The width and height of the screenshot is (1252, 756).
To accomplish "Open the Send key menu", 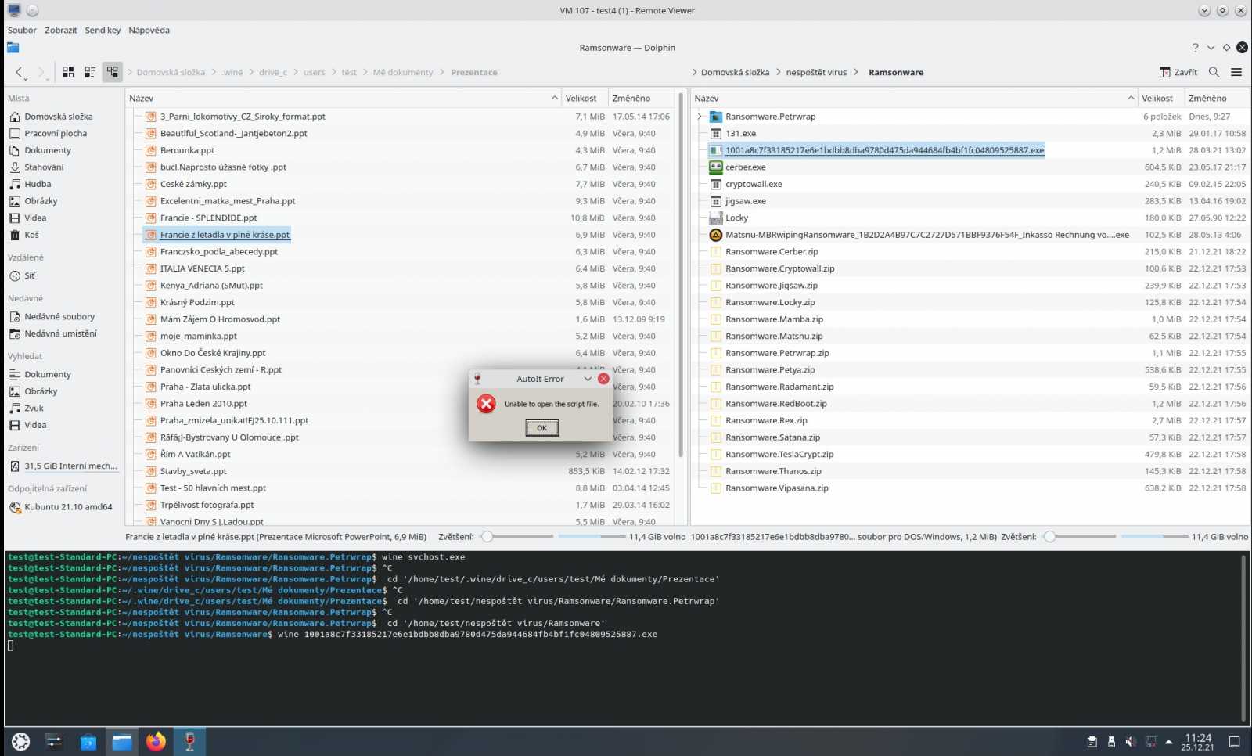I will pyautogui.click(x=103, y=30).
